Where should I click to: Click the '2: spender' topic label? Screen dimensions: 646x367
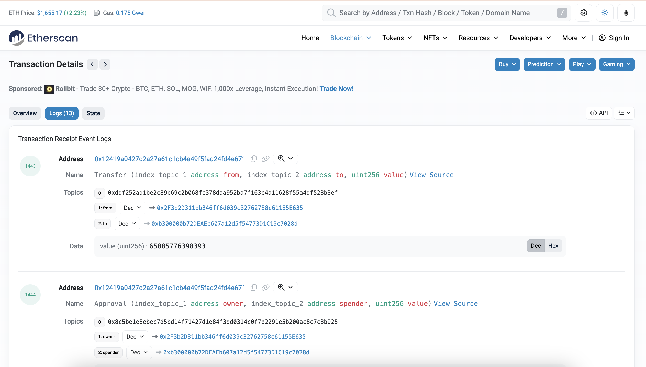(108, 352)
